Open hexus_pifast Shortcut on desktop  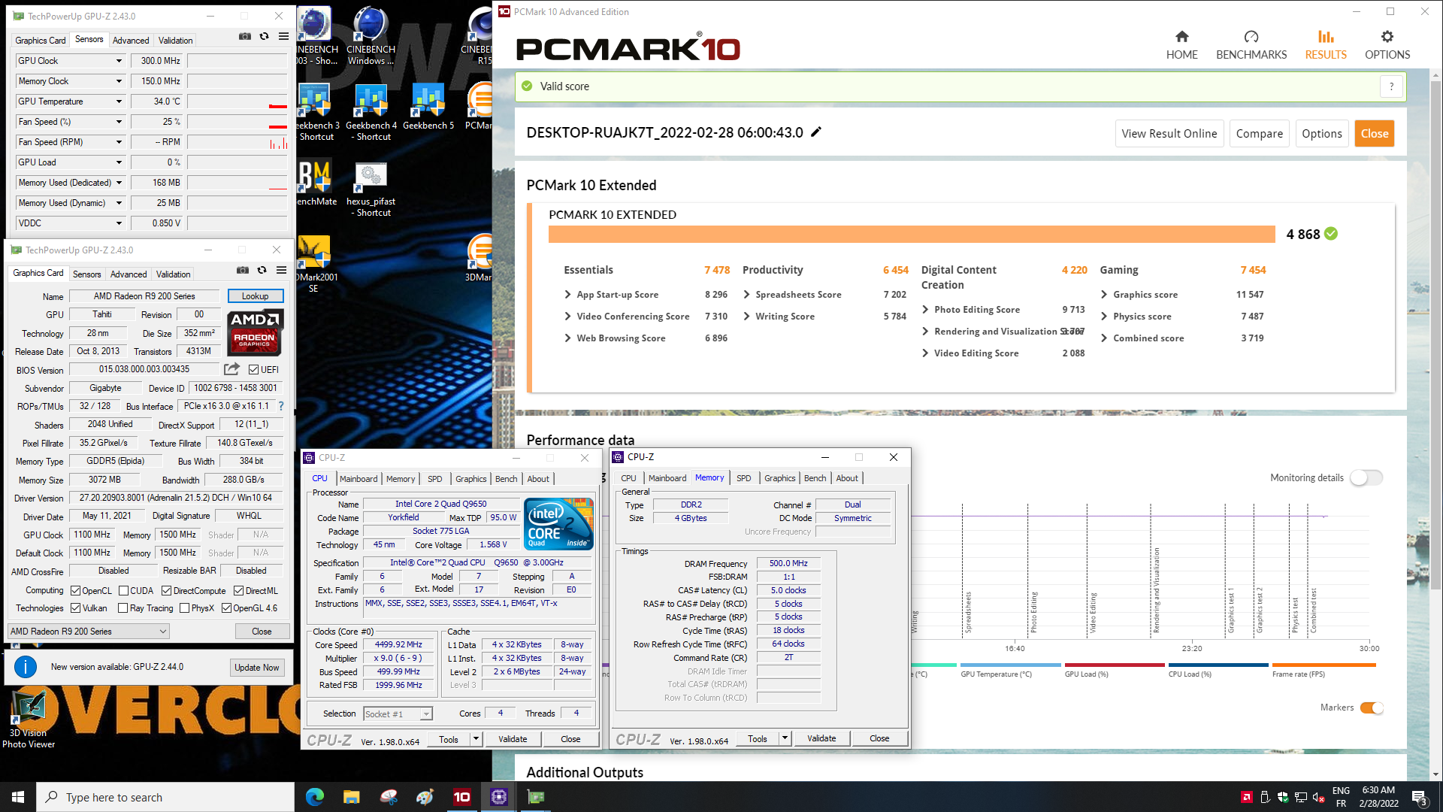tap(371, 189)
